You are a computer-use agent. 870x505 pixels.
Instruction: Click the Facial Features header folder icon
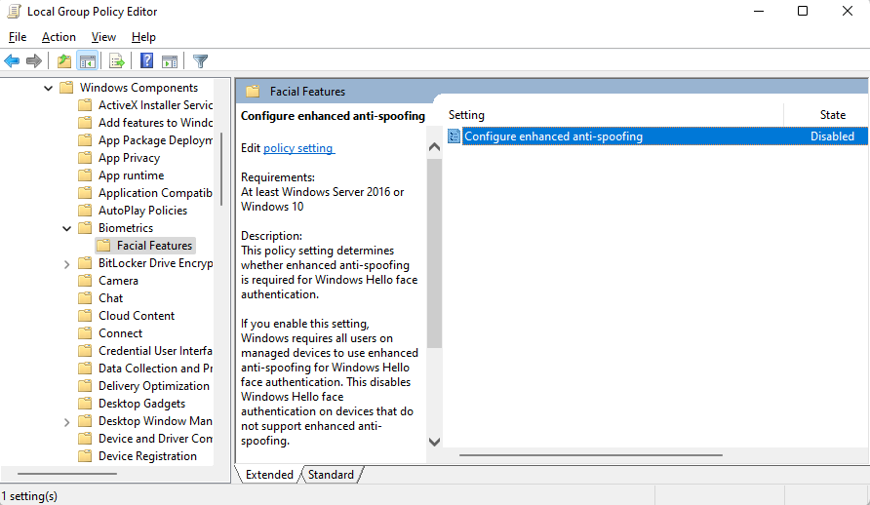(x=253, y=92)
